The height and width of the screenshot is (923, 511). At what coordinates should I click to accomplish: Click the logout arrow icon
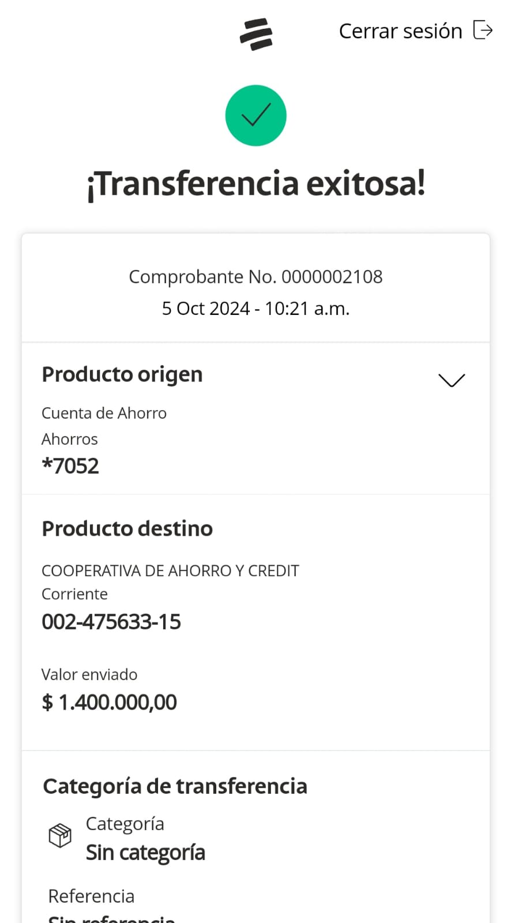point(483,29)
